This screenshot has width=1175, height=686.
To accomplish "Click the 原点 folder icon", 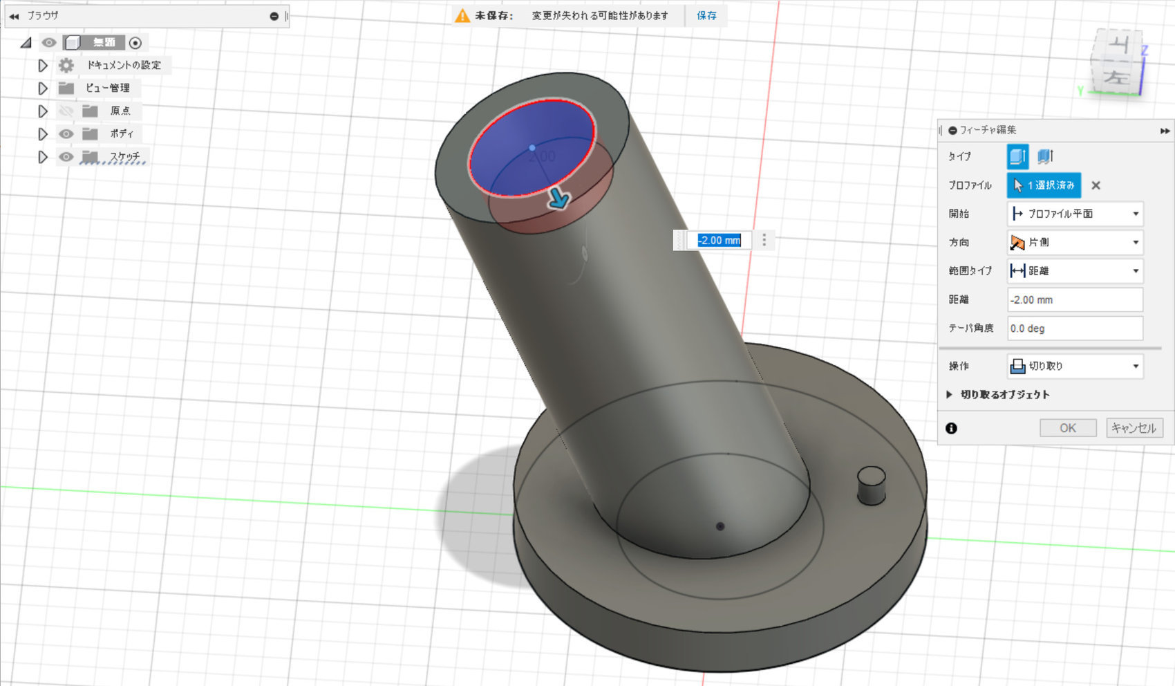I will tap(90, 111).
